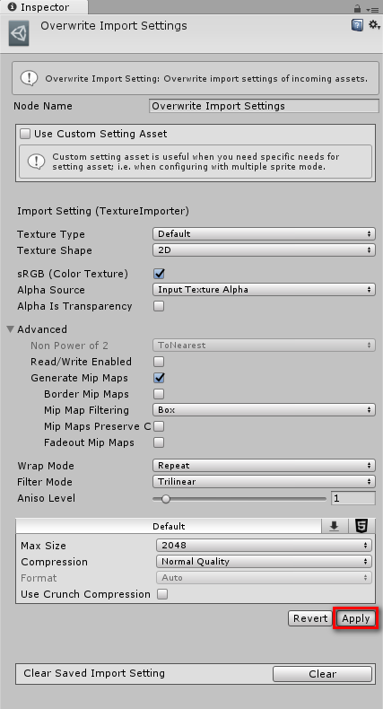Toggle Alpha Is Transparency checkbox
This screenshot has width=383, height=709.
pos(159,306)
